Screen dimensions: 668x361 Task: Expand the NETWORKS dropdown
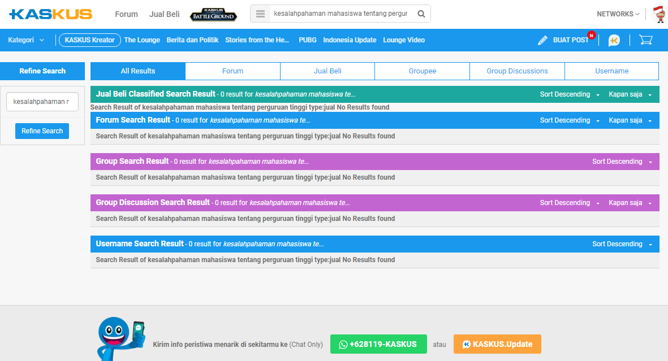click(618, 14)
